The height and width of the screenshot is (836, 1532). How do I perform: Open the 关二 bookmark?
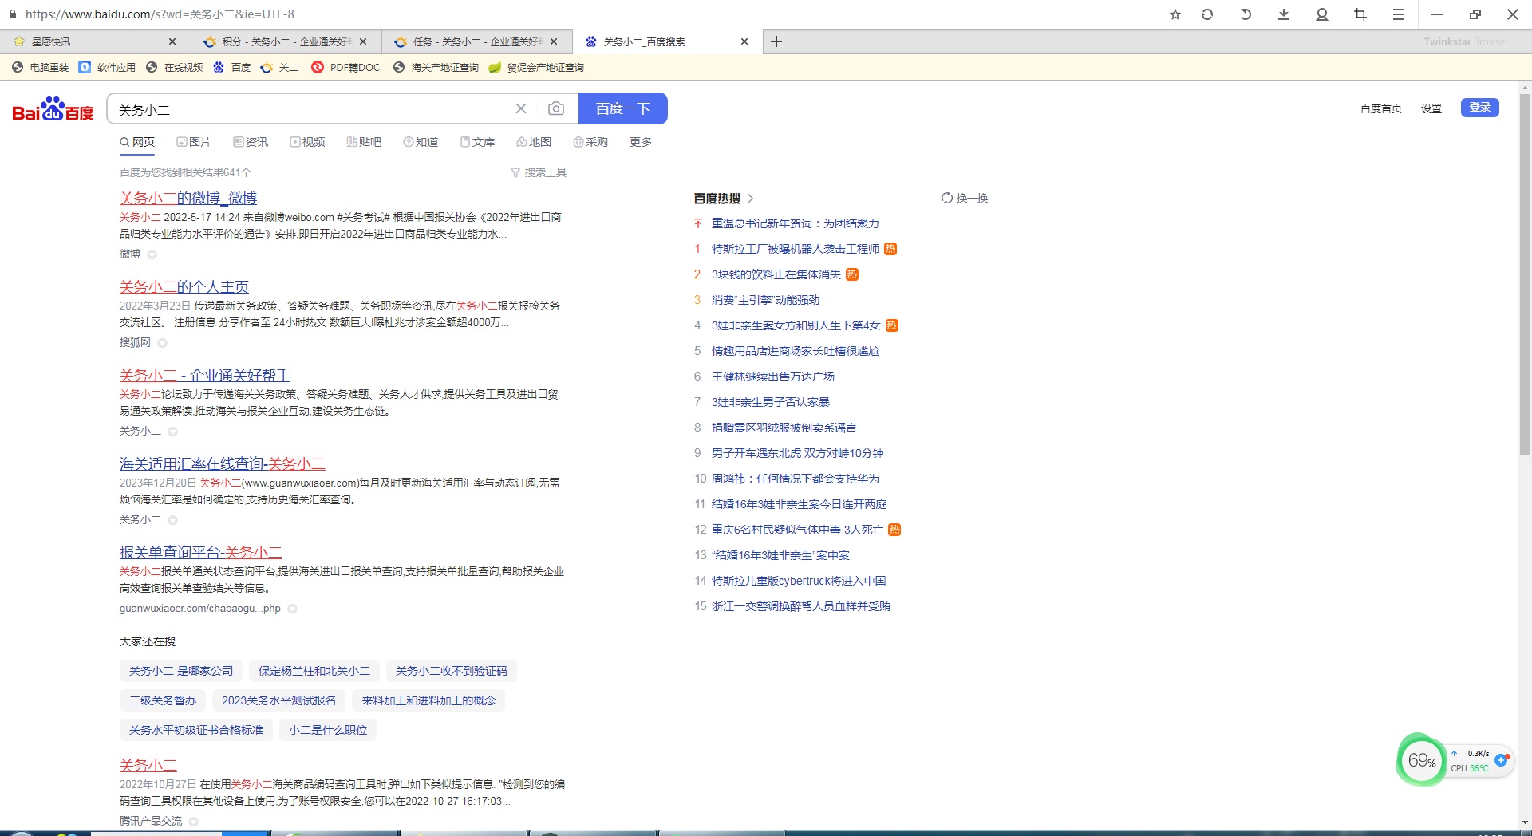click(x=279, y=67)
